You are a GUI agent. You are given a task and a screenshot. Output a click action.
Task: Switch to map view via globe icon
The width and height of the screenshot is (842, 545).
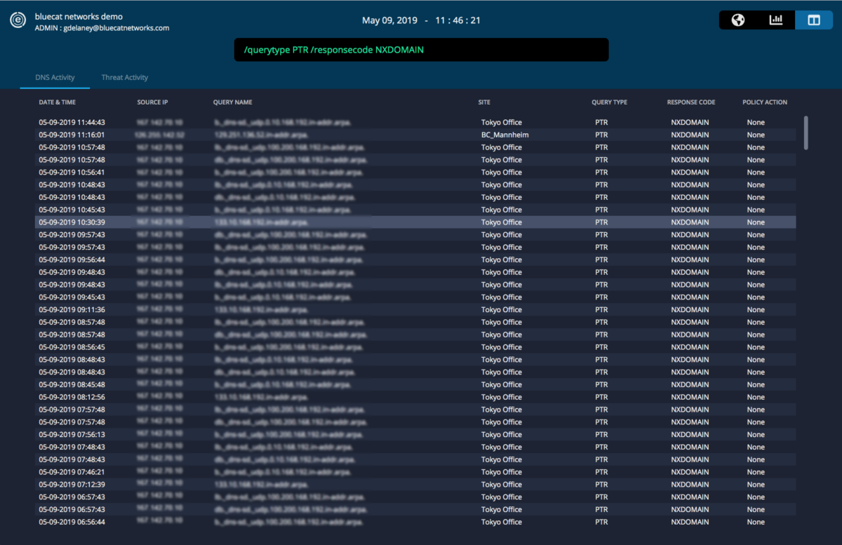click(737, 20)
